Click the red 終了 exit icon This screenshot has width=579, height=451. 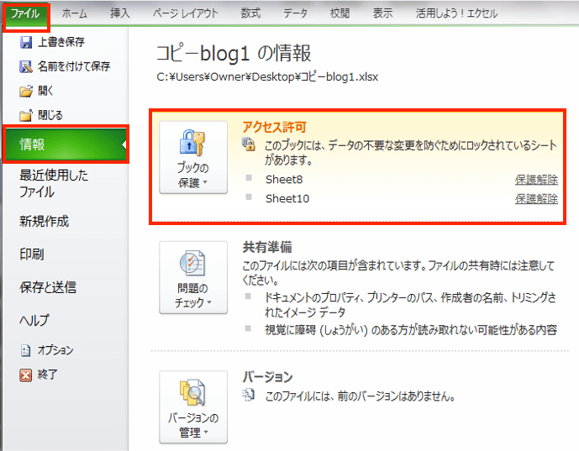(x=25, y=375)
